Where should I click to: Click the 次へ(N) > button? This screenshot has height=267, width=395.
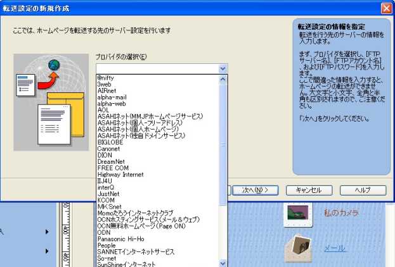[x=255, y=190]
